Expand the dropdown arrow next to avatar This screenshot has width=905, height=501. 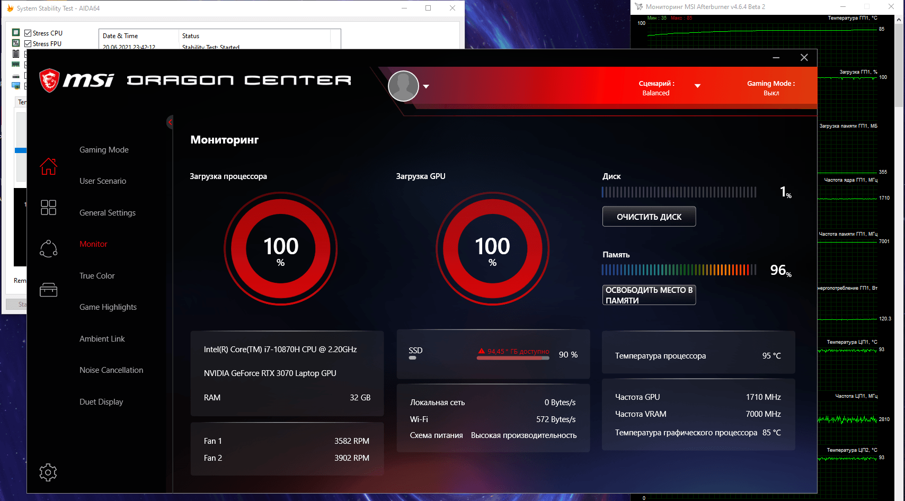coord(426,86)
